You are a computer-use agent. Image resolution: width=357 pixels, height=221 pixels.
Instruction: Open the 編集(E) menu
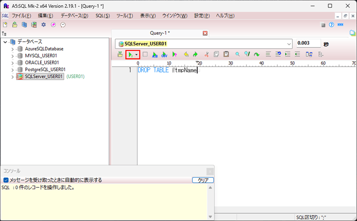(46, 16)
